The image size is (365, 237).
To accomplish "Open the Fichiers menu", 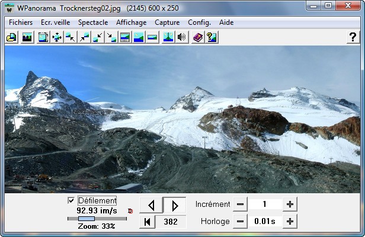I will [21, 22].
